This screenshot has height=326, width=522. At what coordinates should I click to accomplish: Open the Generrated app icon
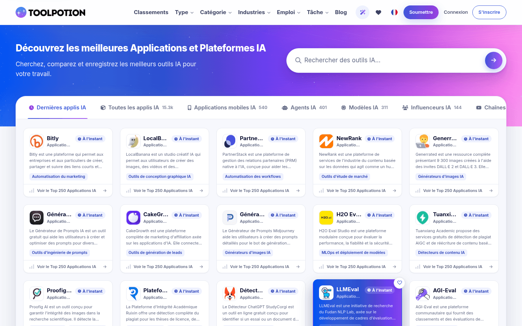coord(423,141)
